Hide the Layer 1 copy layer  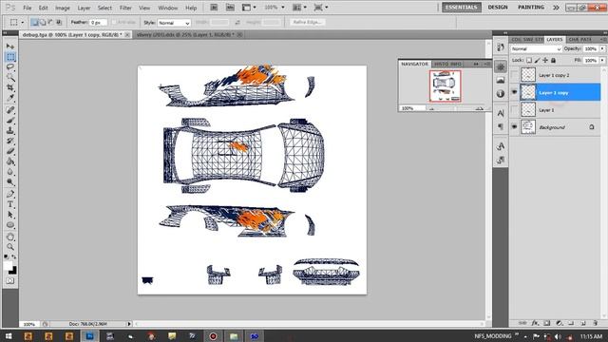(x=514, y=92)
